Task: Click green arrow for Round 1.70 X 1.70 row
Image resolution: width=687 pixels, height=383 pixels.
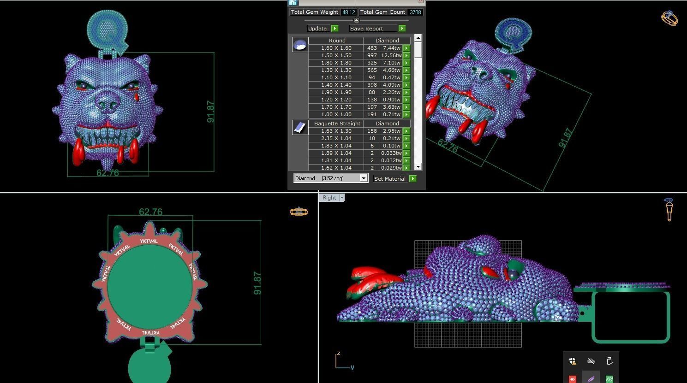Action: pyautogui.click(x=406, y=107)
